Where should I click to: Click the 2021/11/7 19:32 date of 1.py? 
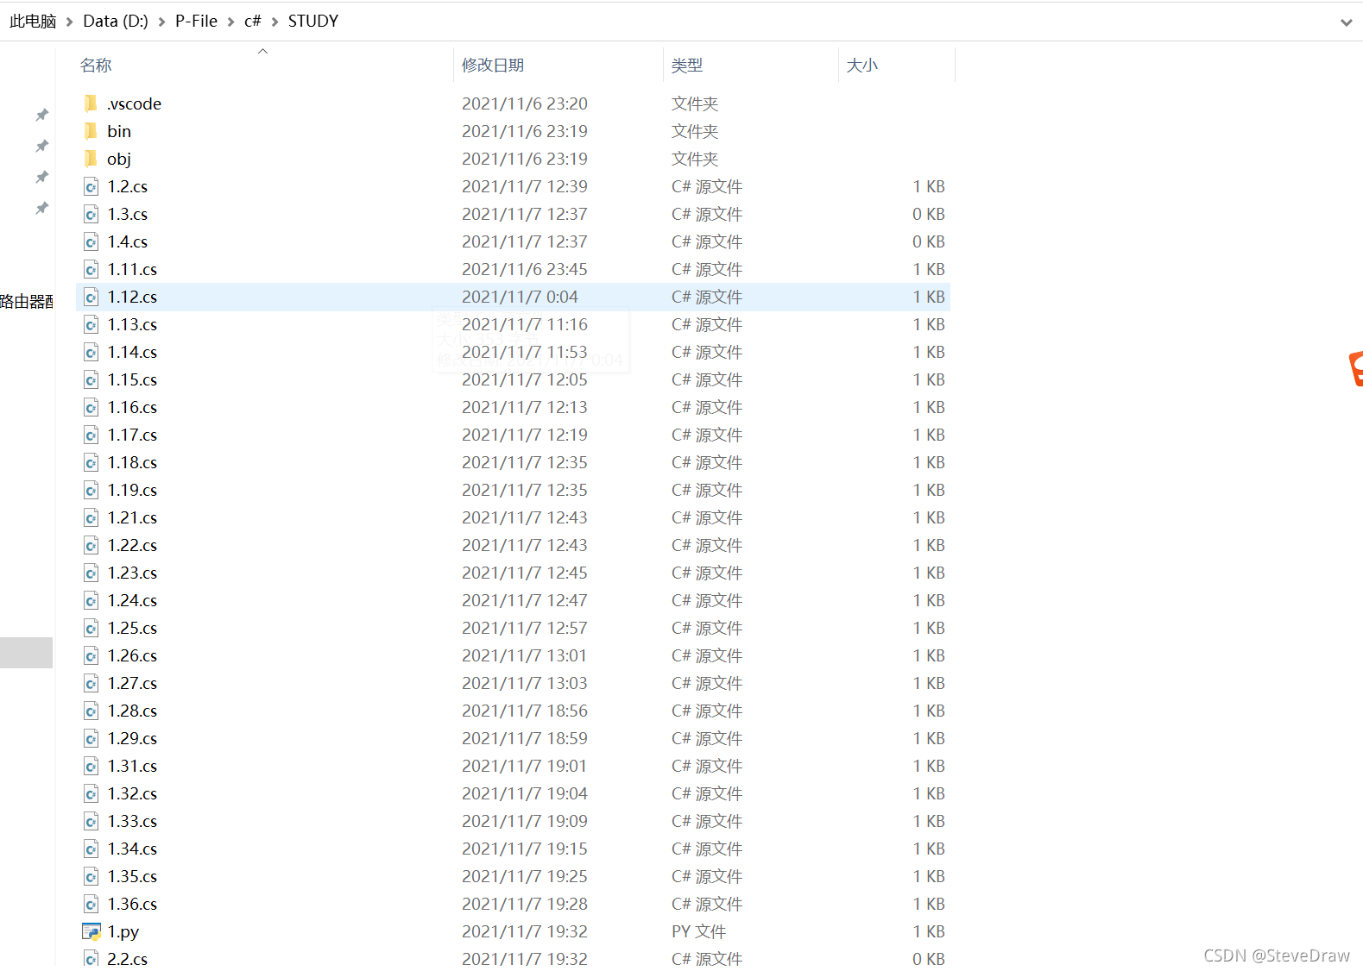point(525,931)
